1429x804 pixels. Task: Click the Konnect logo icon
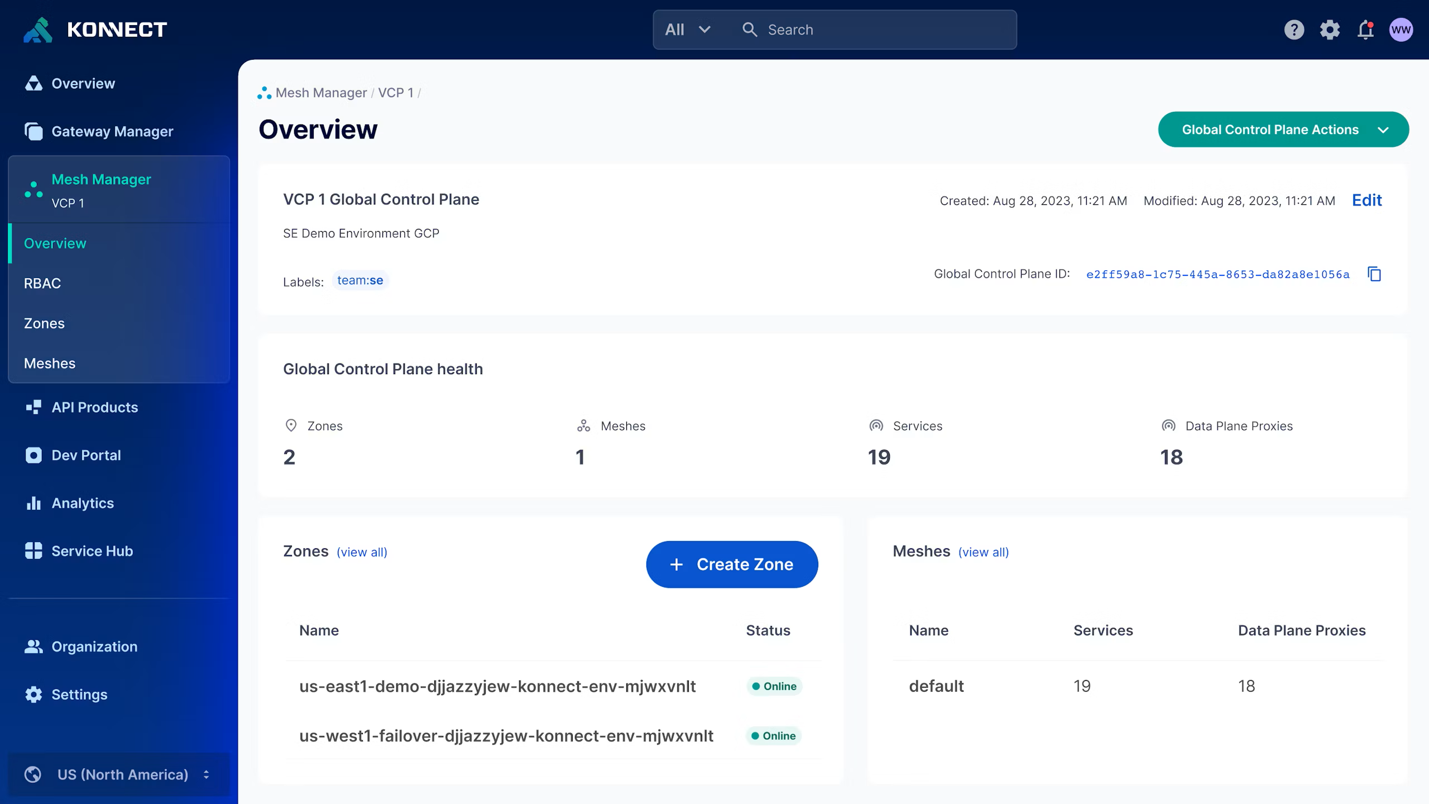click(x=38, y=30)
